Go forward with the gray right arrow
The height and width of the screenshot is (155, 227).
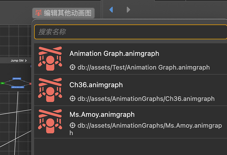[128, 10]
